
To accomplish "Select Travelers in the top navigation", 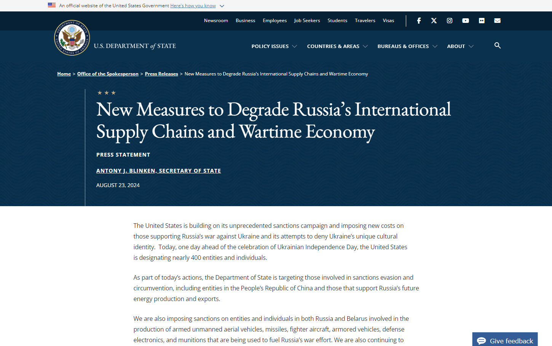I will (x=365, y=21).
